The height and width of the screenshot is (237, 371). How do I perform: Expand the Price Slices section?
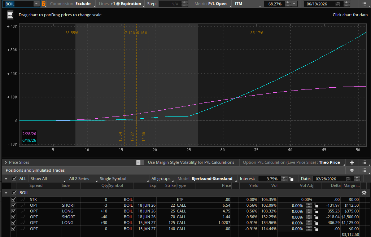[6, 162]
